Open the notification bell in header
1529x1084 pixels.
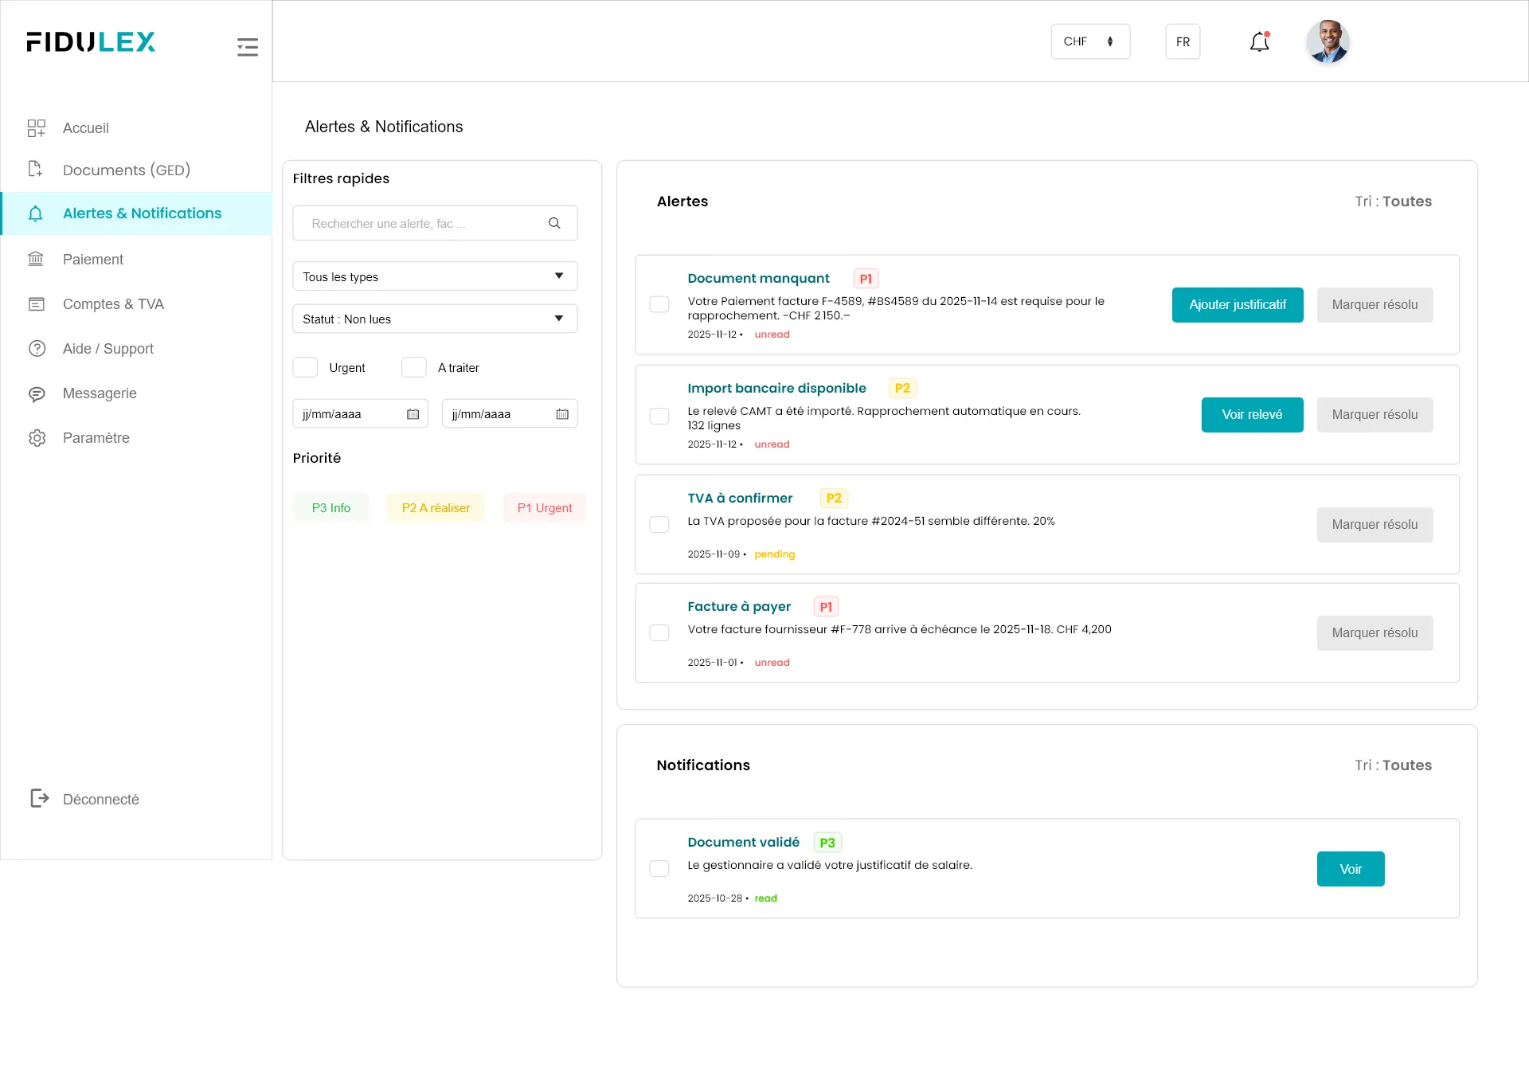1259,42
